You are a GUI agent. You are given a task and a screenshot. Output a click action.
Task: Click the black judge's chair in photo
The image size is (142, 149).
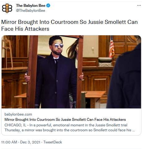(x=105, y=62)
